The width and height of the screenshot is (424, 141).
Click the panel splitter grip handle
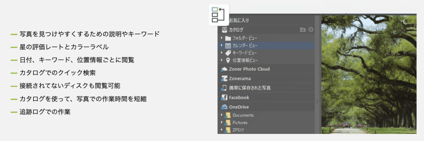318,101
